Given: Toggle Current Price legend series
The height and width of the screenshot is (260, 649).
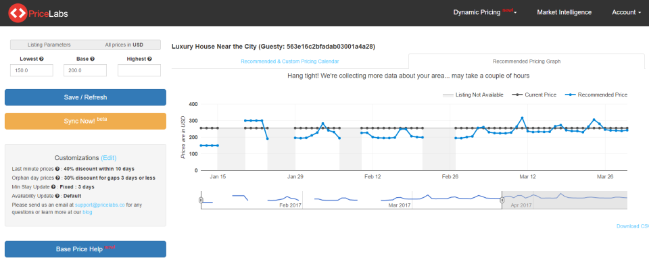Looking at the screenshot, I should (534, 95).
